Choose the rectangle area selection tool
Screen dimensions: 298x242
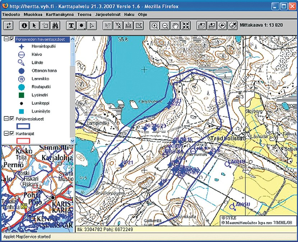click(45, 25)
